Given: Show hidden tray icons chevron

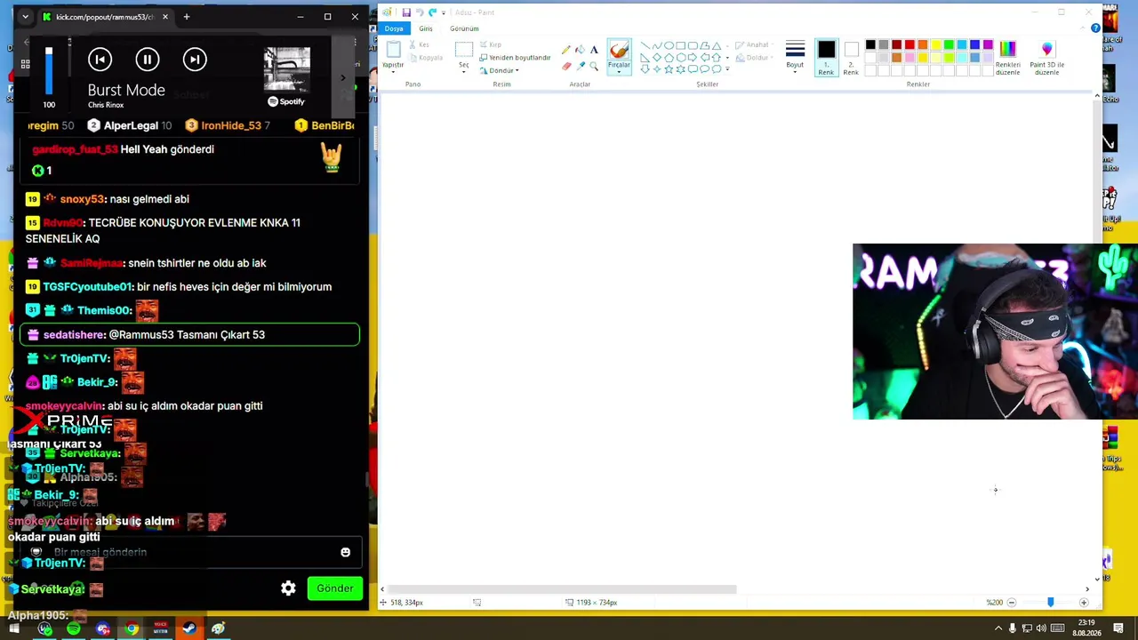Looking at the screenshot, I should pos(998,628).
